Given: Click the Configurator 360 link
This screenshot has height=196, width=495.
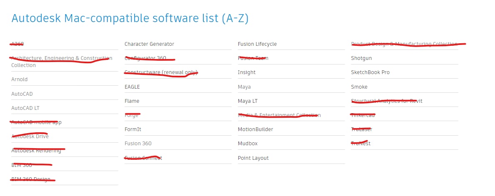Looking at the screenshot, I should coord(145,58).
